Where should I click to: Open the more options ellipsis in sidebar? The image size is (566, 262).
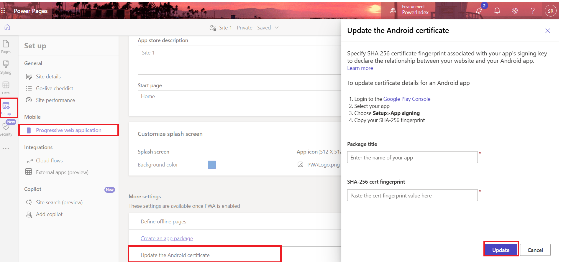6,149
